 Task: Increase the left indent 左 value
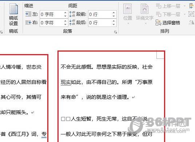65,13
